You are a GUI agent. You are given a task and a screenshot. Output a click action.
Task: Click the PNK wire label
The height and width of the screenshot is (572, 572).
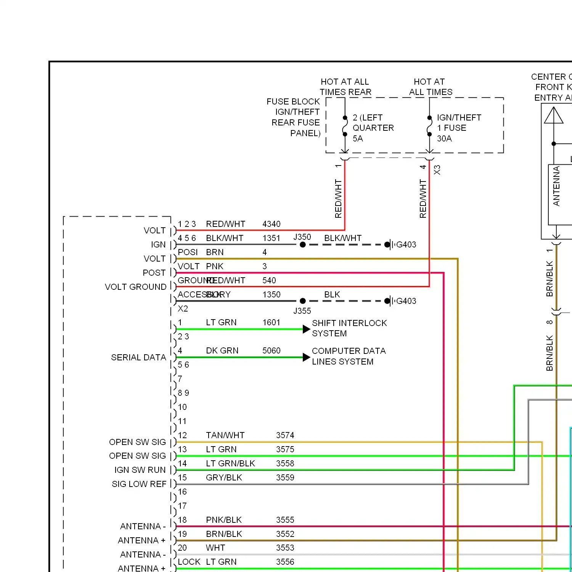click(215, 266)
